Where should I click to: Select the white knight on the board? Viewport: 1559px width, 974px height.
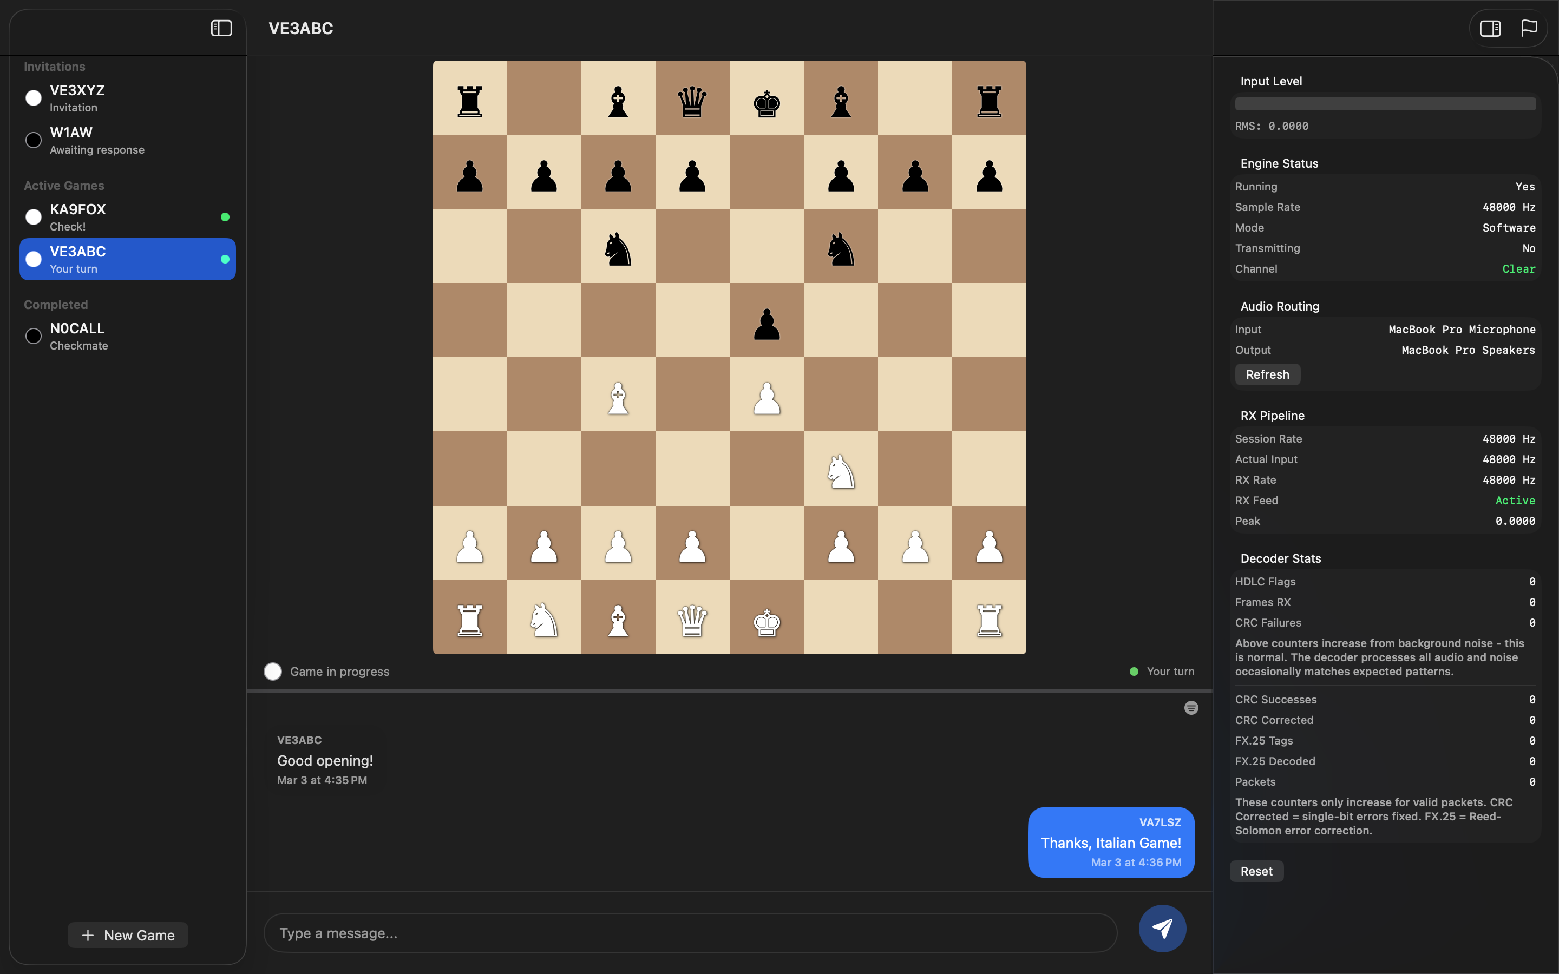pos(841,472)
